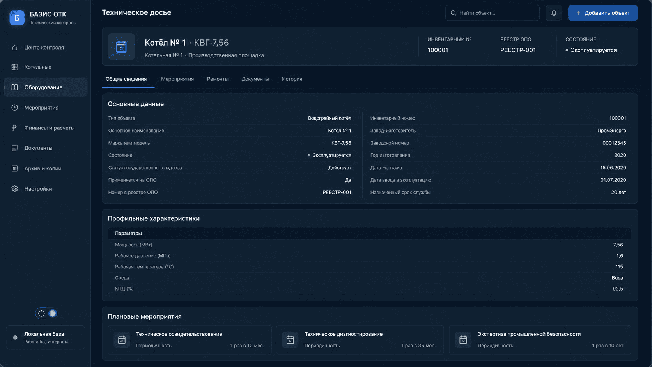652x367 pixels.
Task: Click the ПромЭнерго manufacturer value
Action: click(612, 131)
